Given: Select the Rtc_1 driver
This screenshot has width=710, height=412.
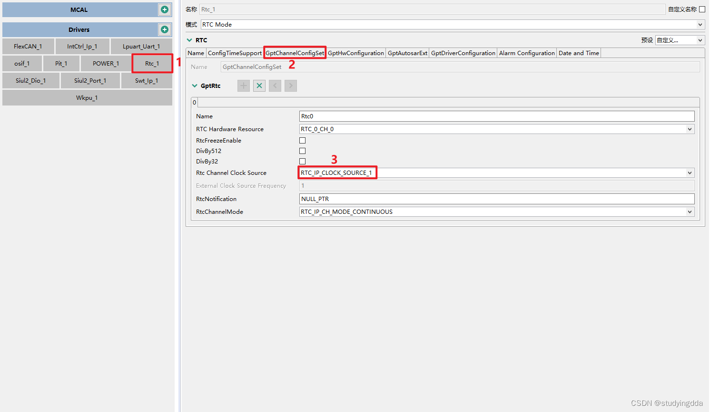Looking at the screenshot, I should point(152,64).
